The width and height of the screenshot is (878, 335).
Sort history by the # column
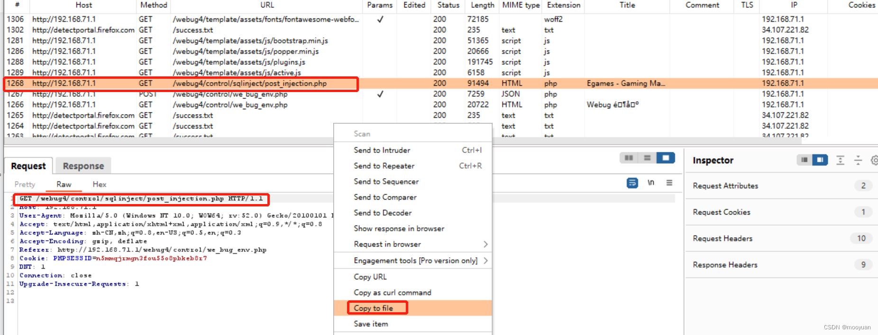[x=17, y=5]
